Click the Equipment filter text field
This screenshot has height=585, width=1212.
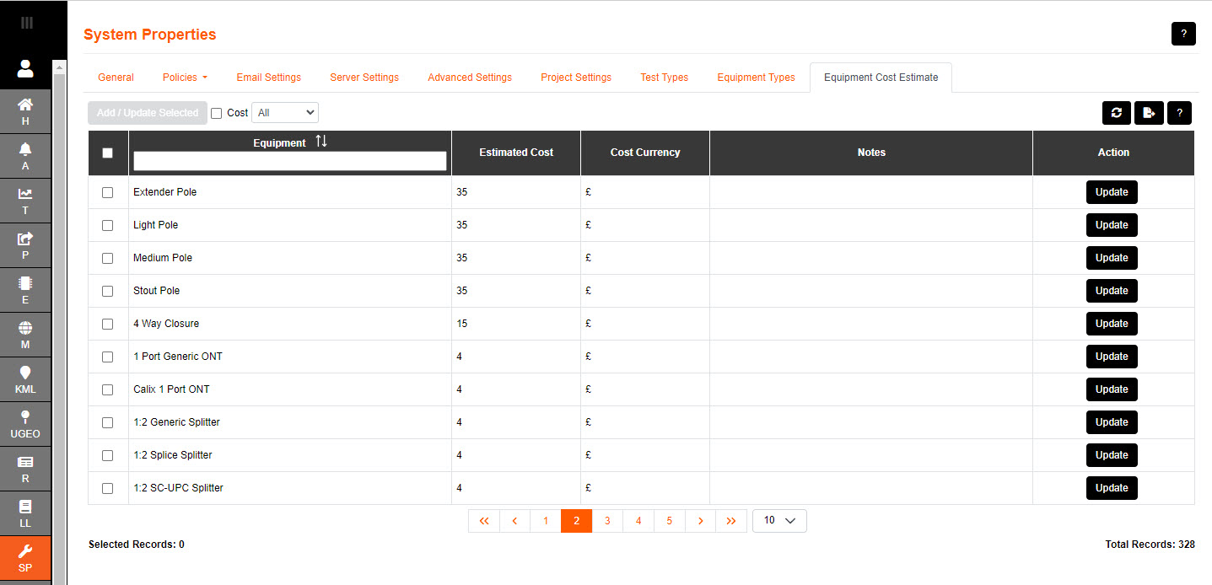tap(289, 161)
